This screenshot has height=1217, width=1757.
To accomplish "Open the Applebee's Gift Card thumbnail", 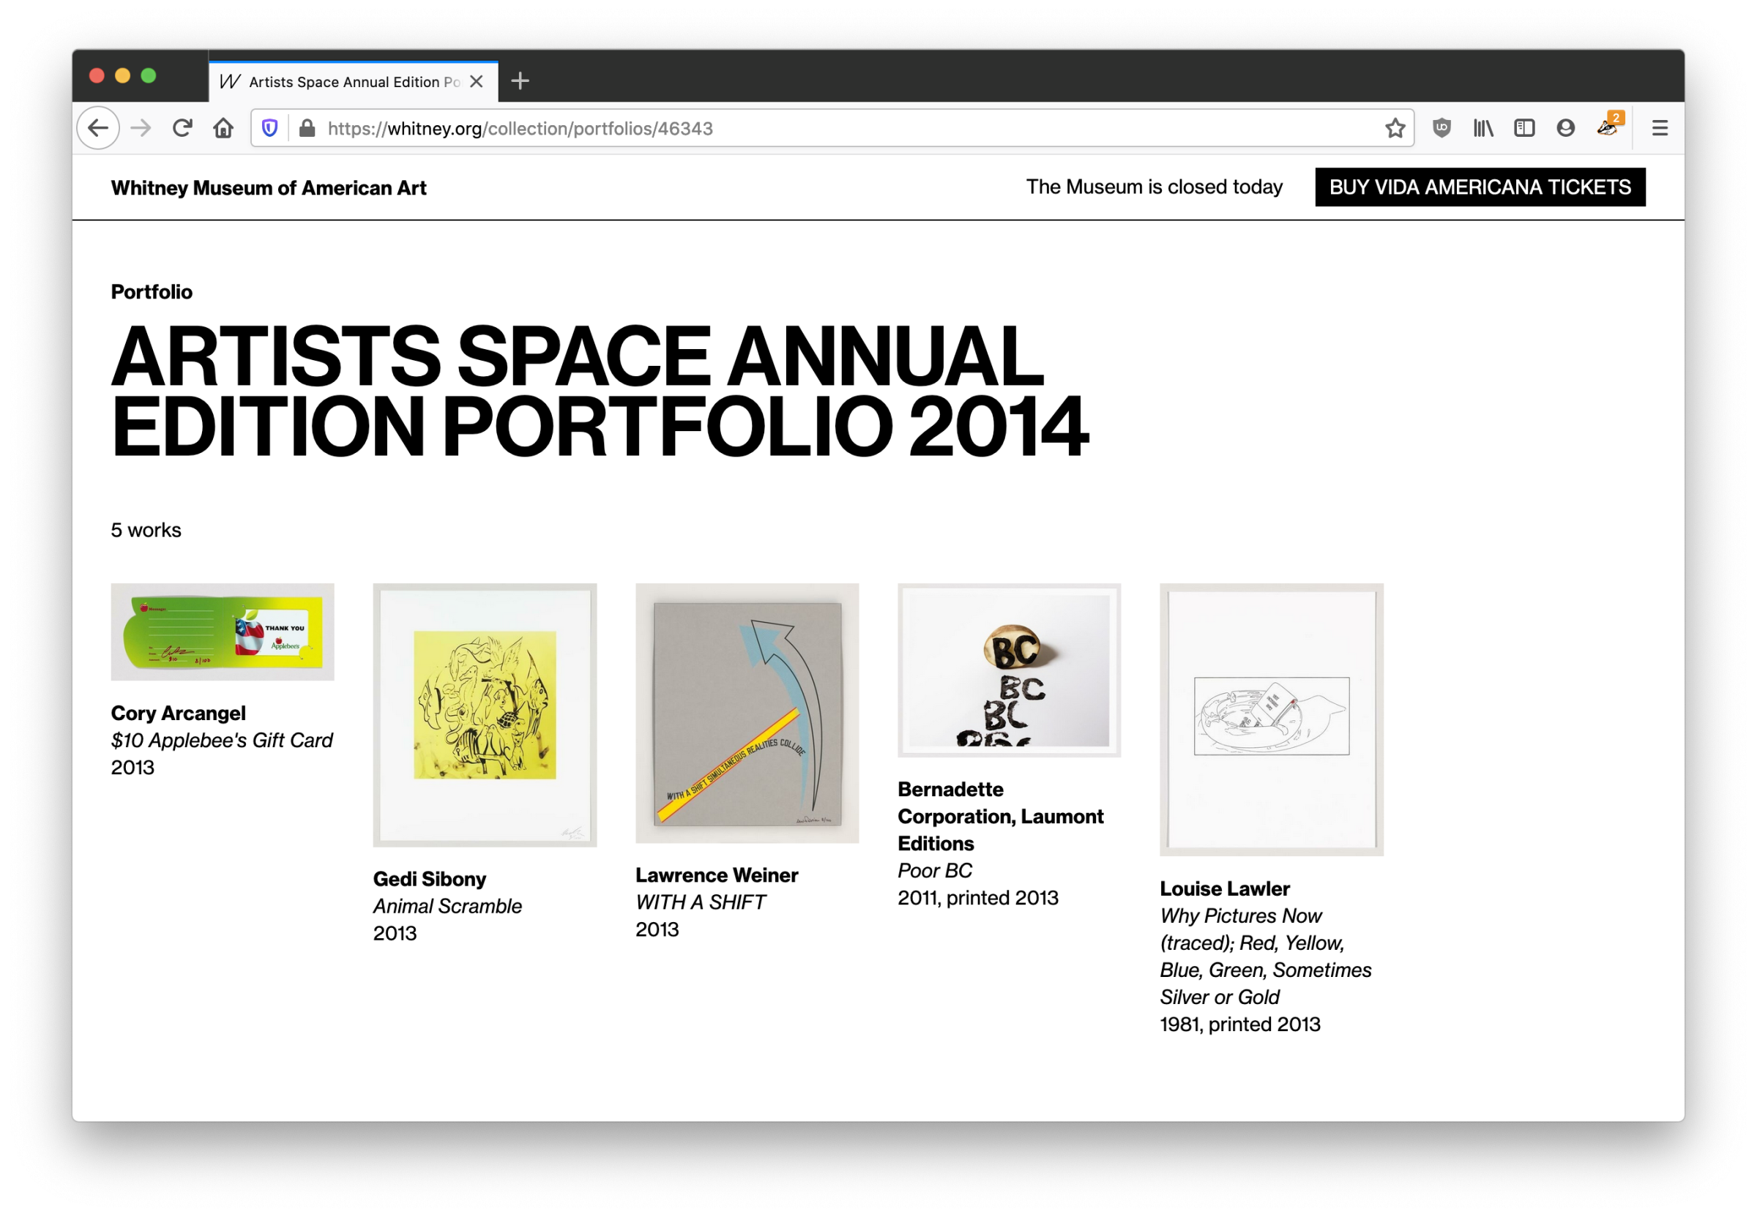I will 223,632.
